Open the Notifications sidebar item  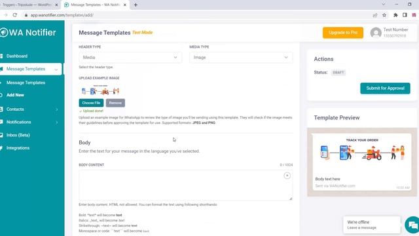[x=19, y=122]
